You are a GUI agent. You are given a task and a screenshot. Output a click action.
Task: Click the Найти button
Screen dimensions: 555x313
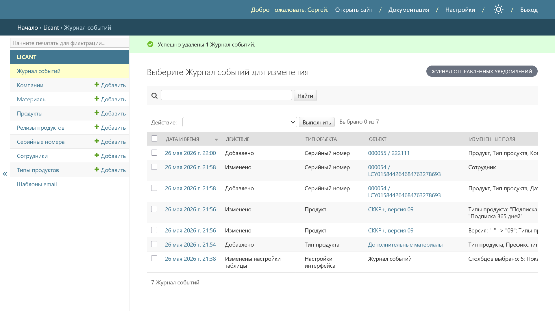click(x=305, y=96)
